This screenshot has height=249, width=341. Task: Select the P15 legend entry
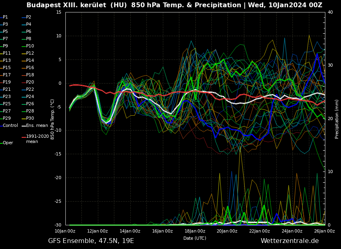pos(7,68)
